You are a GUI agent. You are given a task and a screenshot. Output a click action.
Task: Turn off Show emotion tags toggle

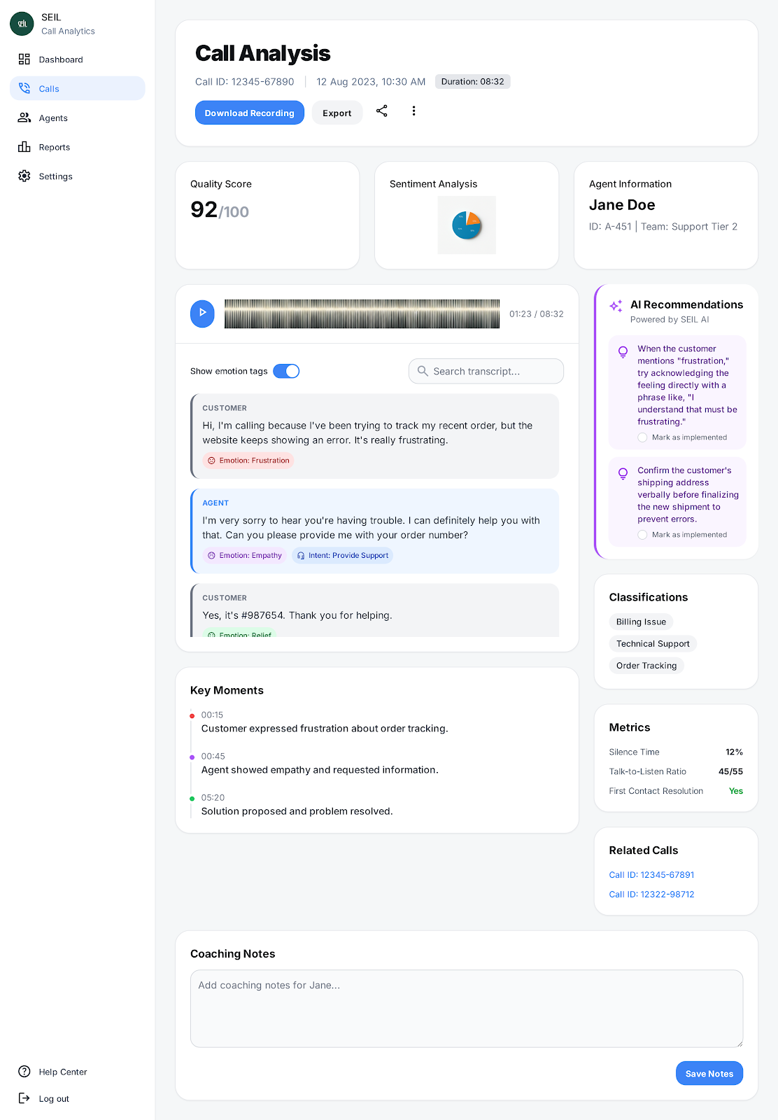point(286,371)
